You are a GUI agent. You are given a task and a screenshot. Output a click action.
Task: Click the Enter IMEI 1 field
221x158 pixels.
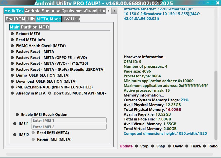[x=69, y=120]
